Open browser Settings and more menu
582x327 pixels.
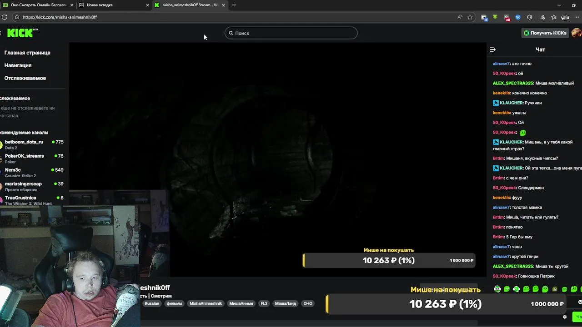click(577, 17)
